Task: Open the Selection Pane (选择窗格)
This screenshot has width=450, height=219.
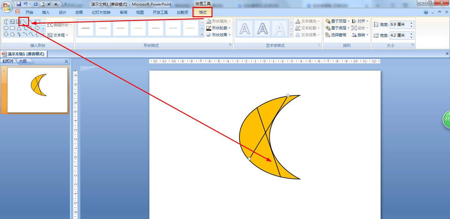Action: tap(336, 35)
